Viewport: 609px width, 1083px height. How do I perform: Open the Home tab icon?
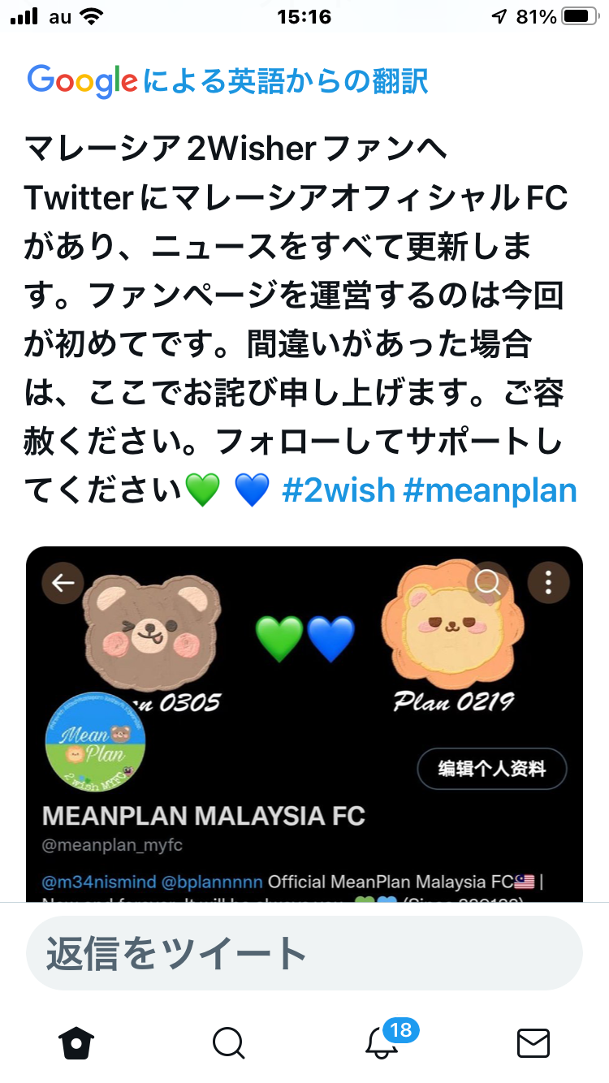[76, 1042]
